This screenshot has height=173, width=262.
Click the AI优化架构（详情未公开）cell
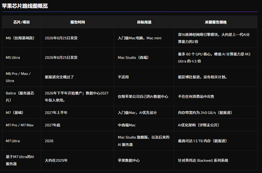(216, 125)
